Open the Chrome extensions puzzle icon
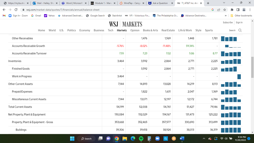 click(x=232, y=10)
